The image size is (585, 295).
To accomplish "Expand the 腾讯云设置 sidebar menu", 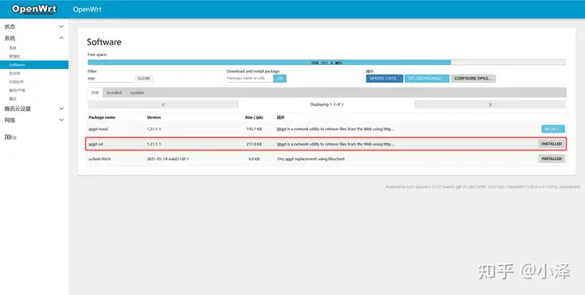I will pyautogui.click(x=34, y=109).
